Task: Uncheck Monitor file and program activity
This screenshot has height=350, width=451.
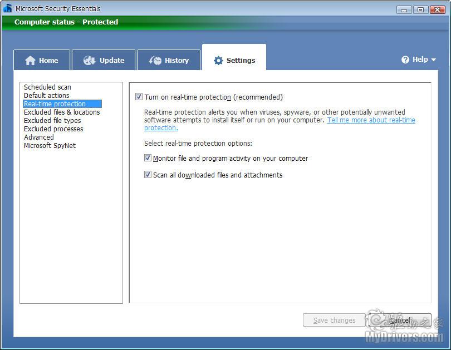Action: pos(148,158)
